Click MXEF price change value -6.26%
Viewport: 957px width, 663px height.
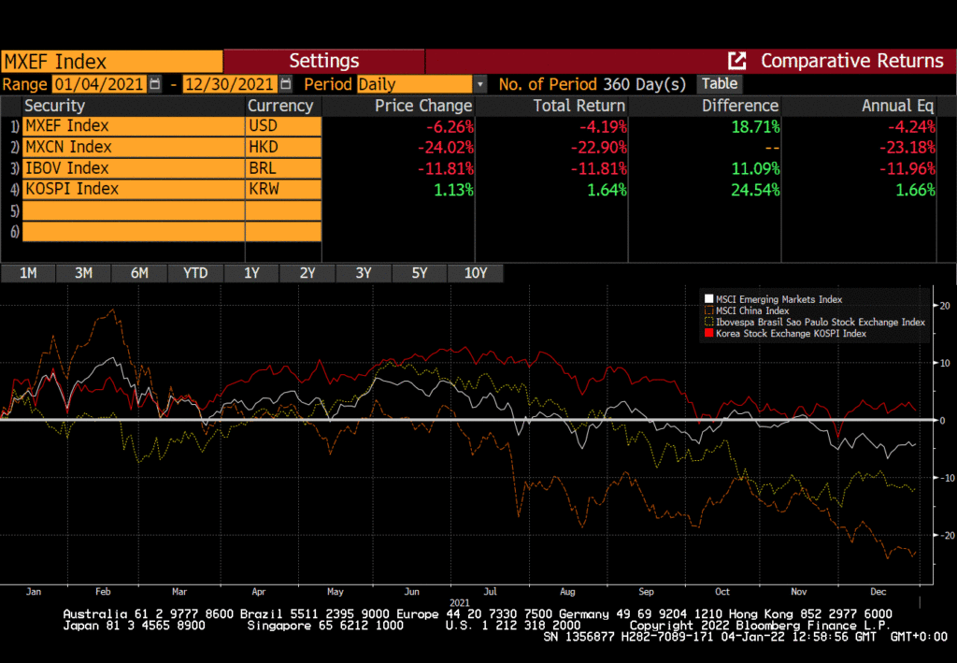(x=450, y=127)
